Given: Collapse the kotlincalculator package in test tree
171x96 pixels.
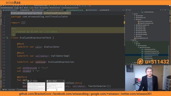Looking at the screenshot, I should pos(138,47).
